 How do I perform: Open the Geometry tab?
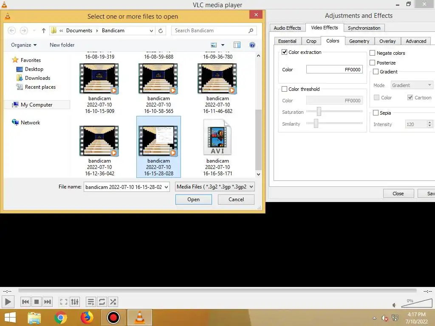(359, 41)
